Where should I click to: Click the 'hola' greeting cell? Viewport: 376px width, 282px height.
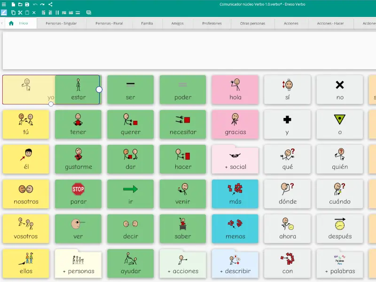pyautogui.click(x=235, y=89)
